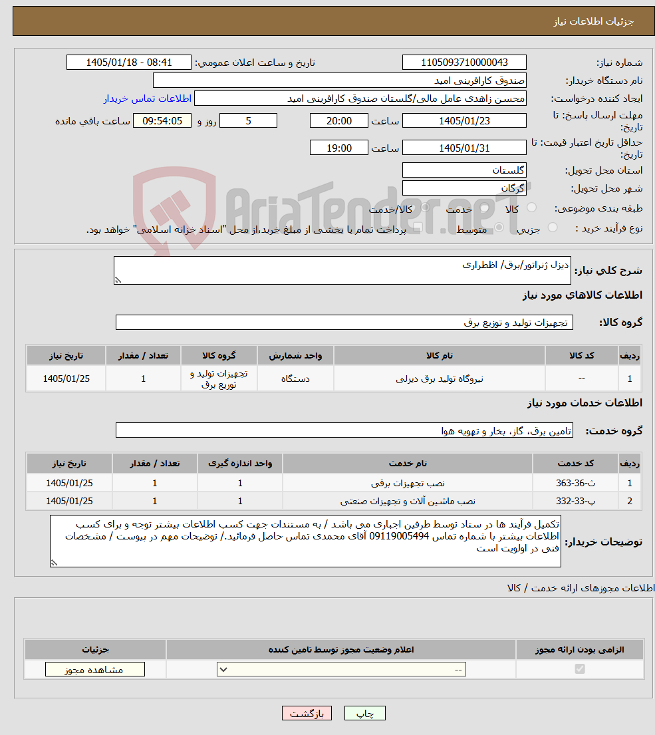Click the مشاهده مجوز view license button
Image resolution: width=655 pixels, height=735 pixels.
pos(94,669)
